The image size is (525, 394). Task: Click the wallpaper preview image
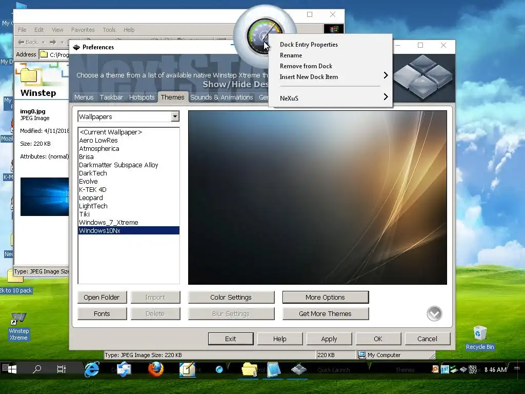coord(317,198)
